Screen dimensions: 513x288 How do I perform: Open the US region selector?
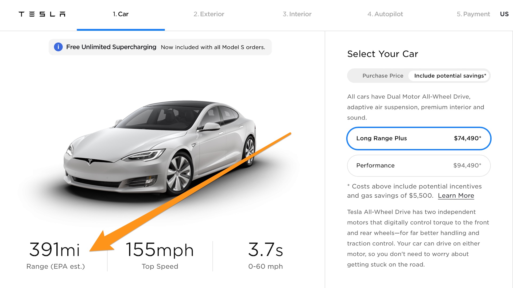point(504,14)
